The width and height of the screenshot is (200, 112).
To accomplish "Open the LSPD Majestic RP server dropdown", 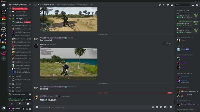I will [x=20, y=5].
